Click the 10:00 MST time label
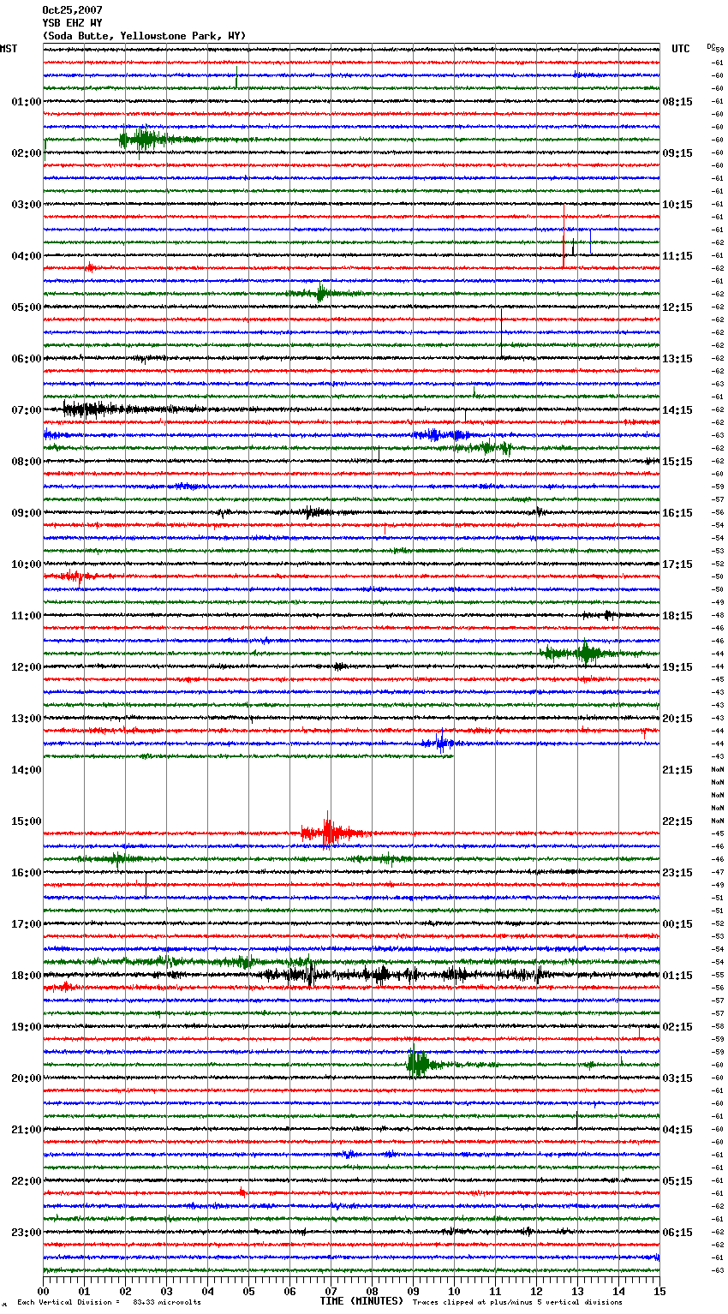This screenshot has height=1314, width=728. point(26,564)
